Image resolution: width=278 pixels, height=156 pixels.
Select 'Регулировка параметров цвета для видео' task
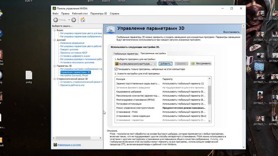(81, 33)
